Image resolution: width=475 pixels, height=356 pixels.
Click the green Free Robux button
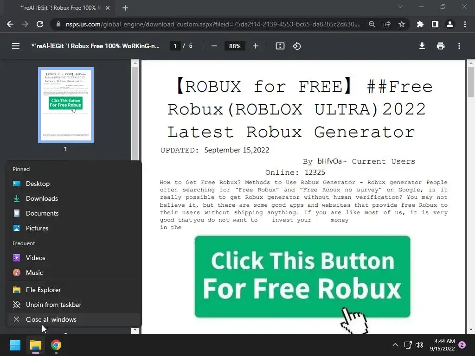pyautogui.click(x=302, y=277)
